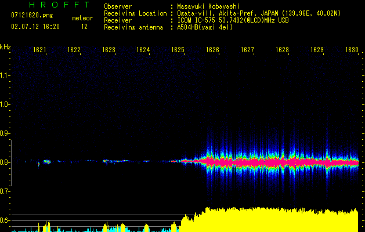Click the kHz axis unit label

[5, 47]
